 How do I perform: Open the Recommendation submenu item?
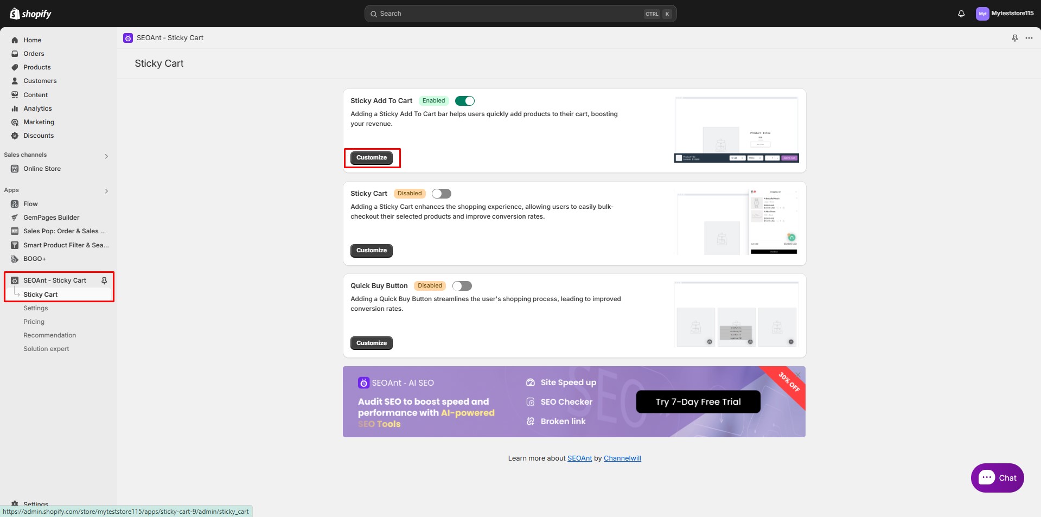click(49, 335)
